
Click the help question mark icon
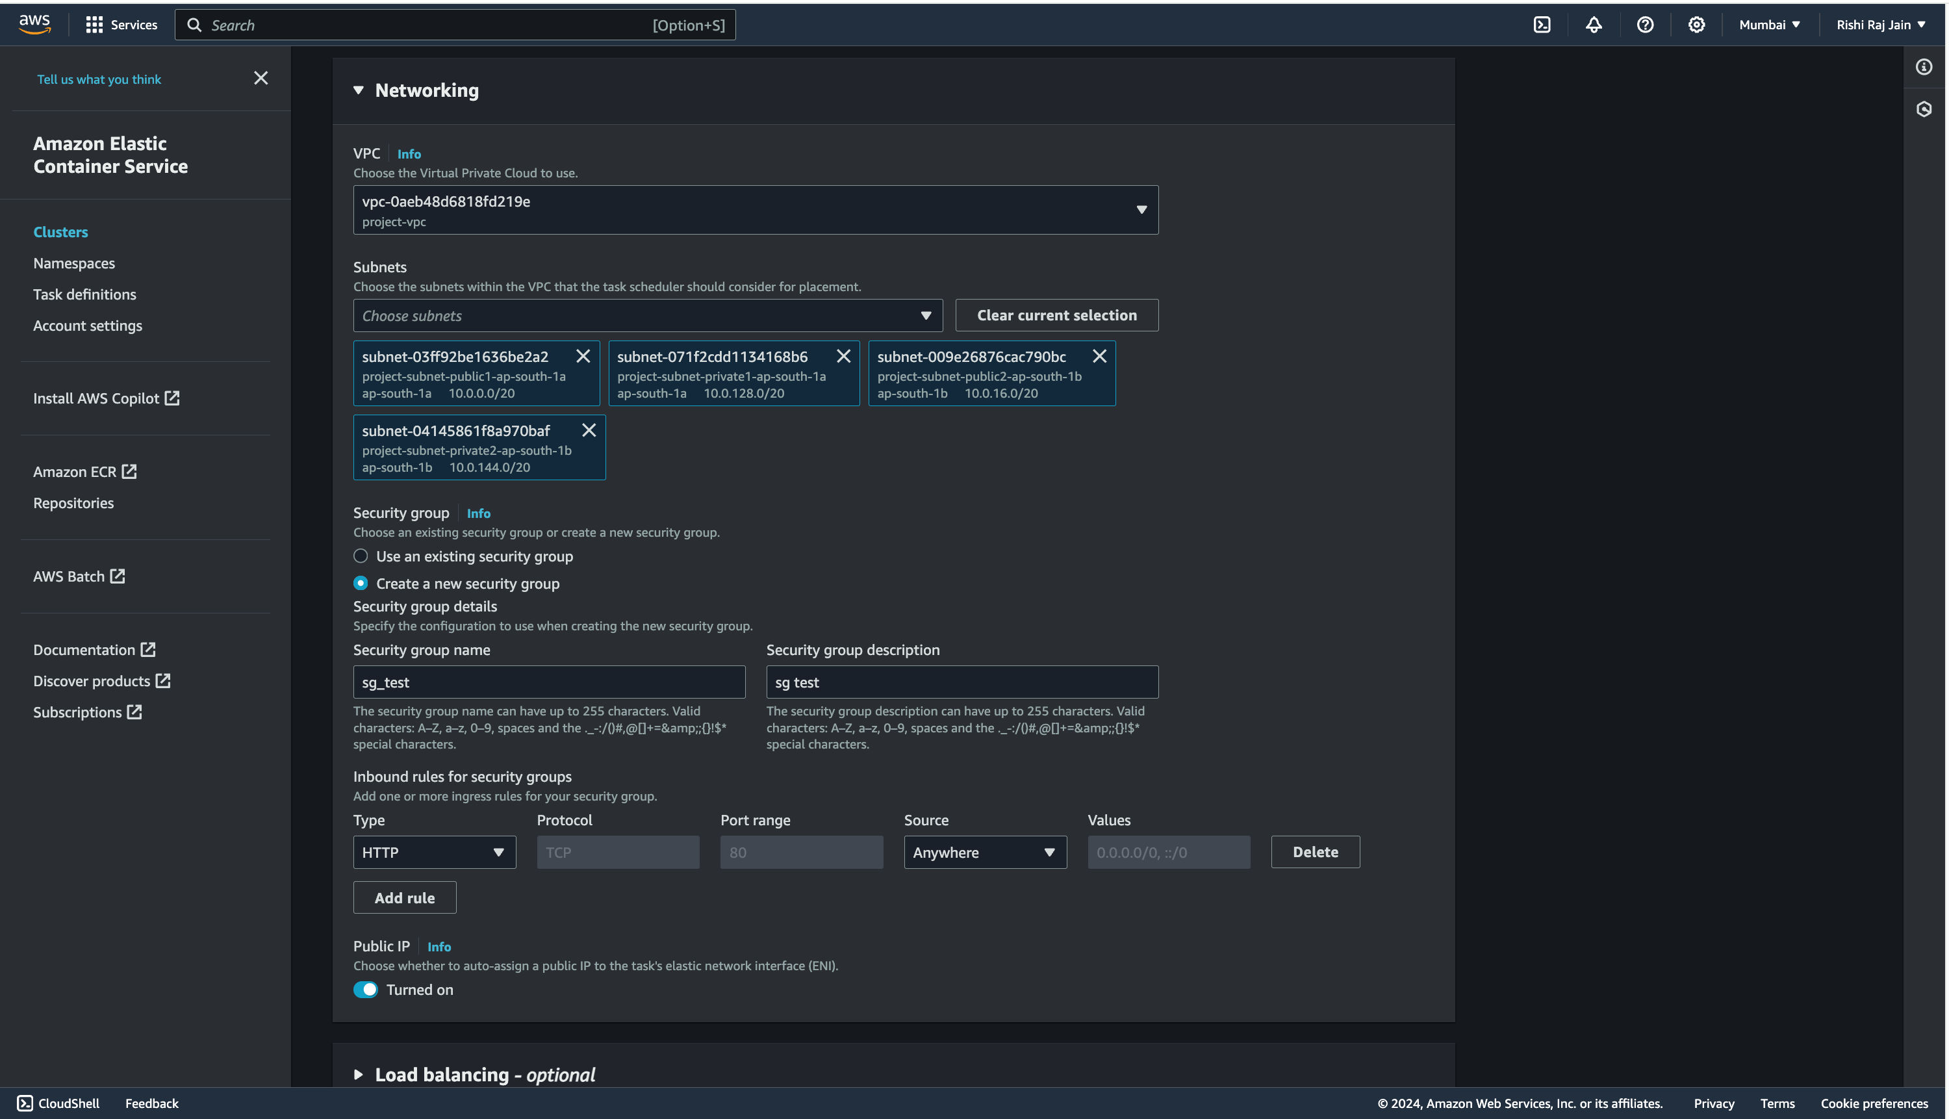(x=1644, y=24)
